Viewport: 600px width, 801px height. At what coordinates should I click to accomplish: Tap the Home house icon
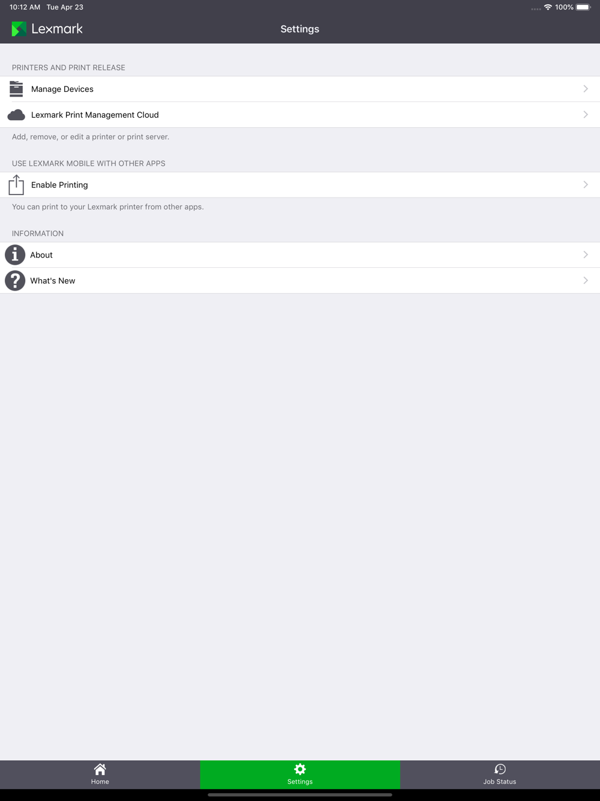100,769
